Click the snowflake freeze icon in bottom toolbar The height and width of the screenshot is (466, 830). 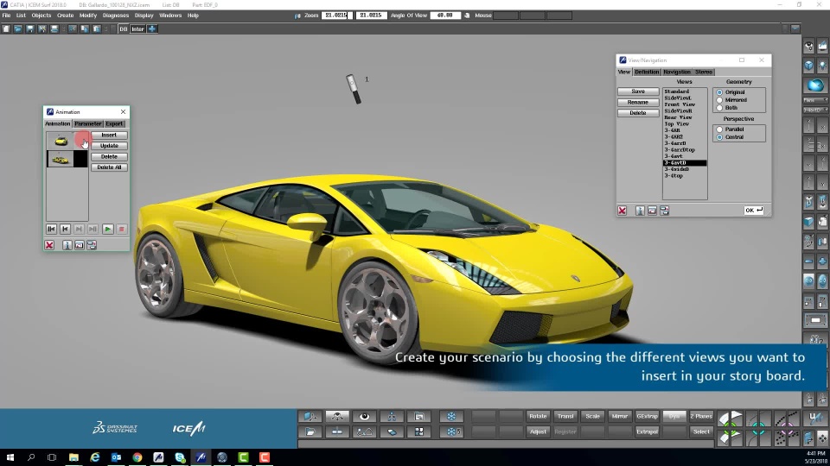(450, 416)
